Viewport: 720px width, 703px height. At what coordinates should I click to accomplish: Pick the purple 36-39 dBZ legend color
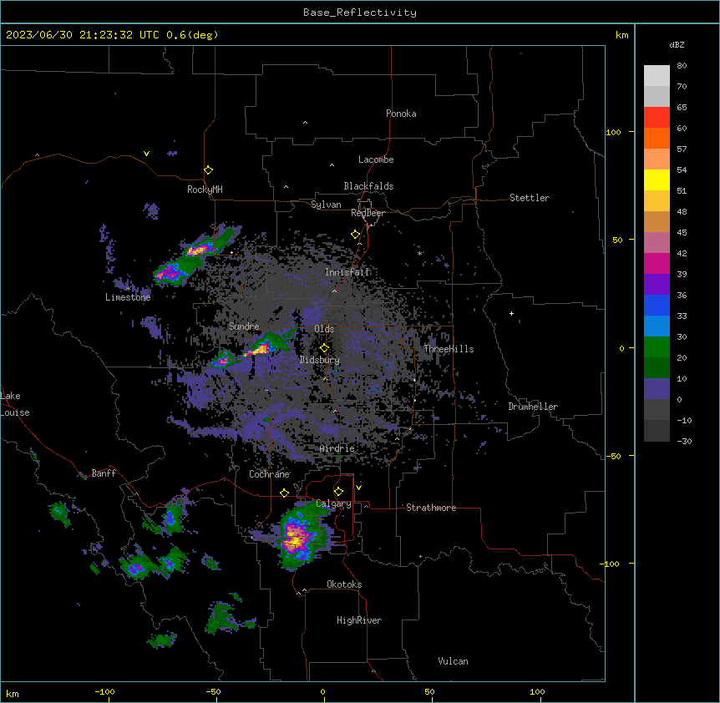click(657, 285)
